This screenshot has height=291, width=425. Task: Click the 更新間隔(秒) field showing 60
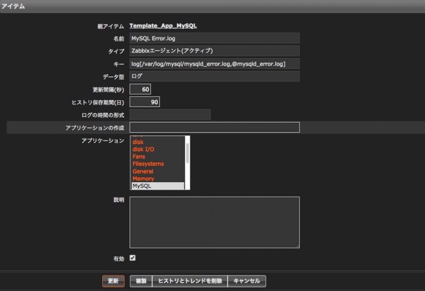coord(140,89)
